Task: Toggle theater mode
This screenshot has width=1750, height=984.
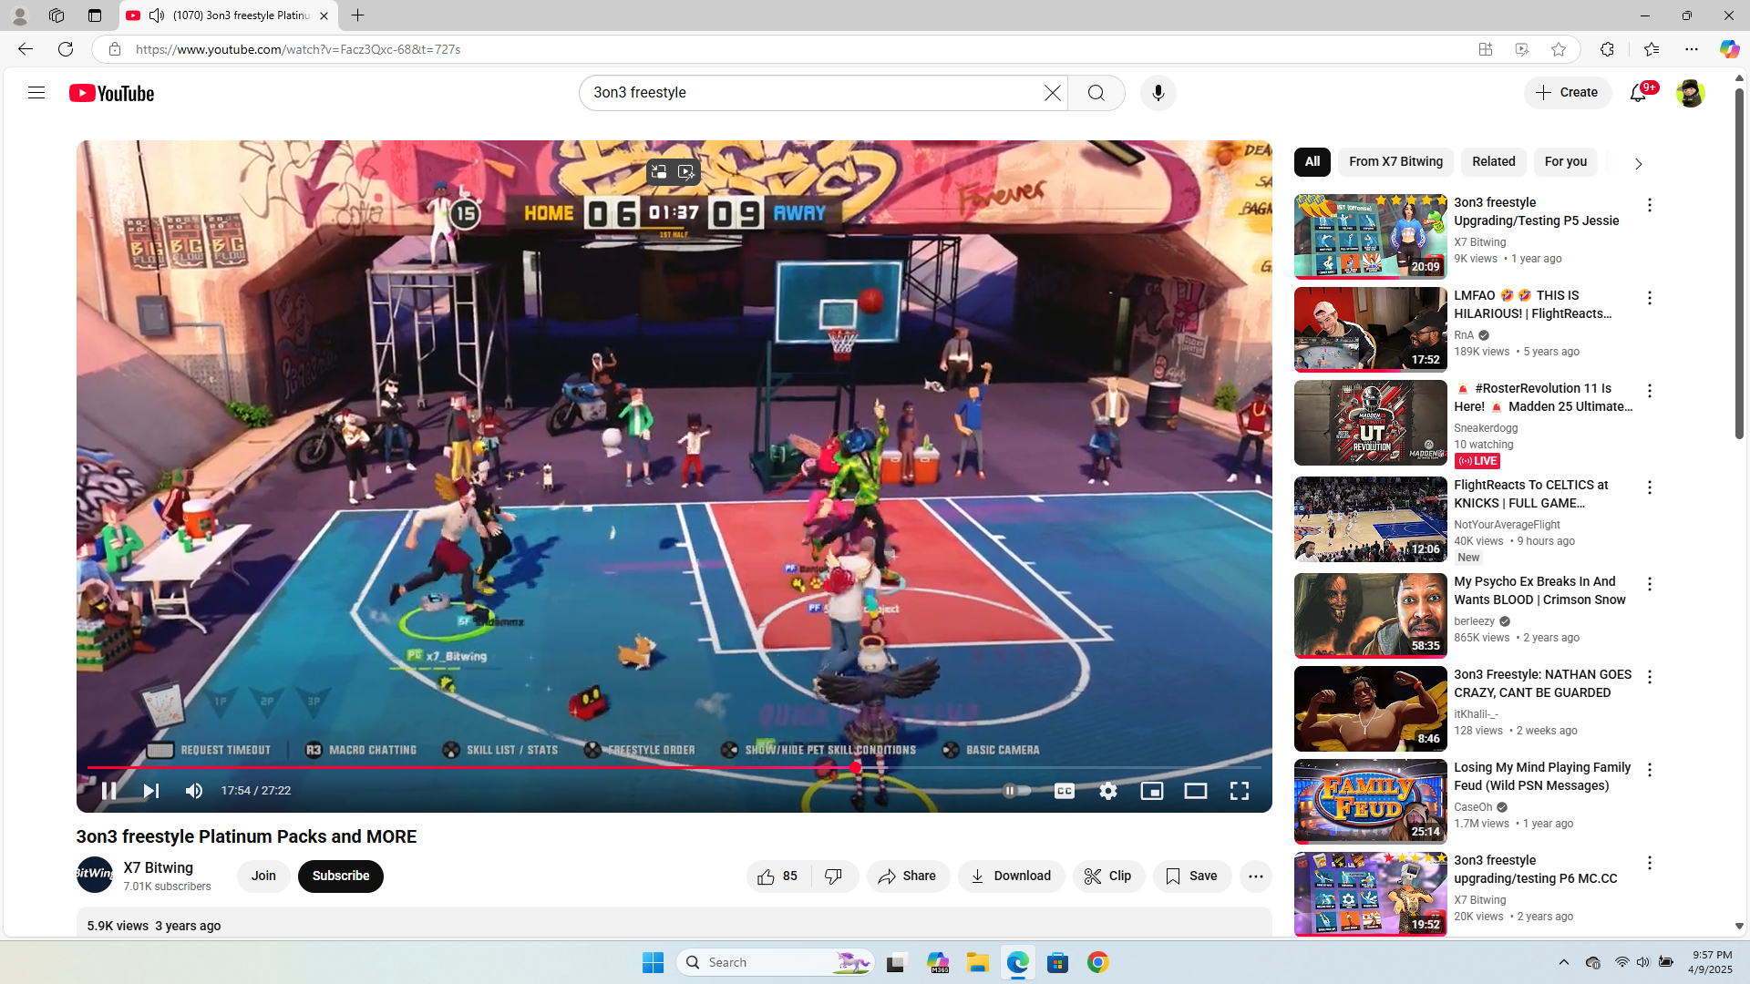Action: (1196, 791)
